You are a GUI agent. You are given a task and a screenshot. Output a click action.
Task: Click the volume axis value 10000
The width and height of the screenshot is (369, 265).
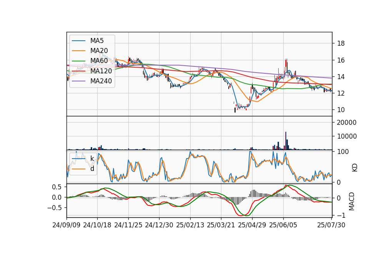coord(347,136)
